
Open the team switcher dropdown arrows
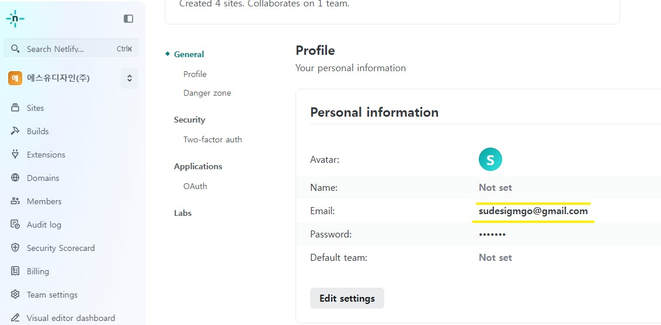[x=130, y=78]
